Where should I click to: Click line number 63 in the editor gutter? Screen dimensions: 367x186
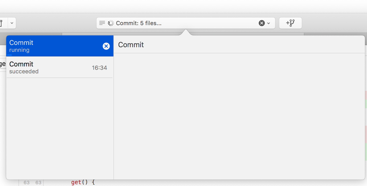[x=26, y=182]
